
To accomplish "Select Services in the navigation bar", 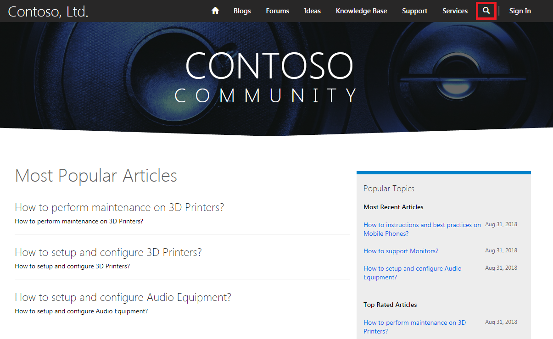I will click(455, 11).
